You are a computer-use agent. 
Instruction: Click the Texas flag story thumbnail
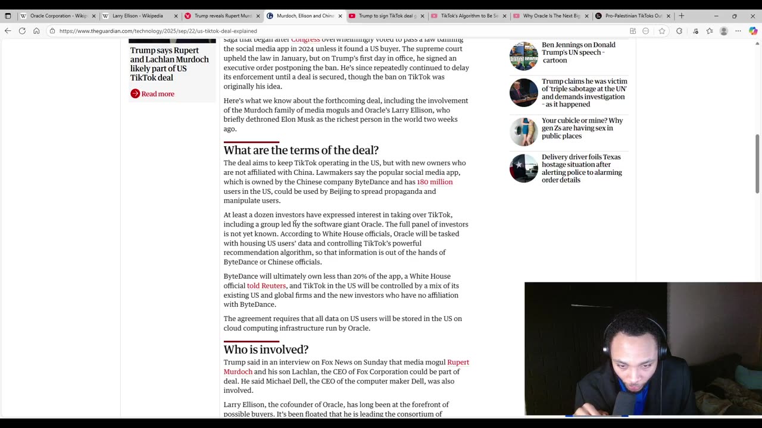pyautogui.click(x=524, y=168)
